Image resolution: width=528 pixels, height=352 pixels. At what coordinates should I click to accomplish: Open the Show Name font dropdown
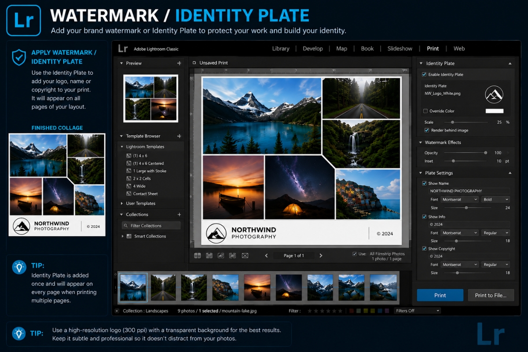tap(459, 199)
